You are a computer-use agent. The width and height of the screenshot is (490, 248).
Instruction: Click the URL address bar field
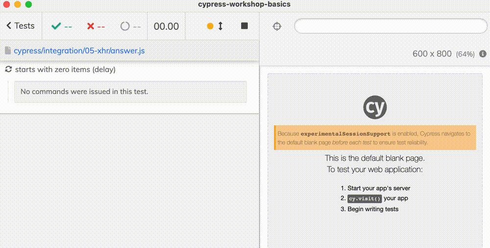pyautogui.click(x=391, y=26)
